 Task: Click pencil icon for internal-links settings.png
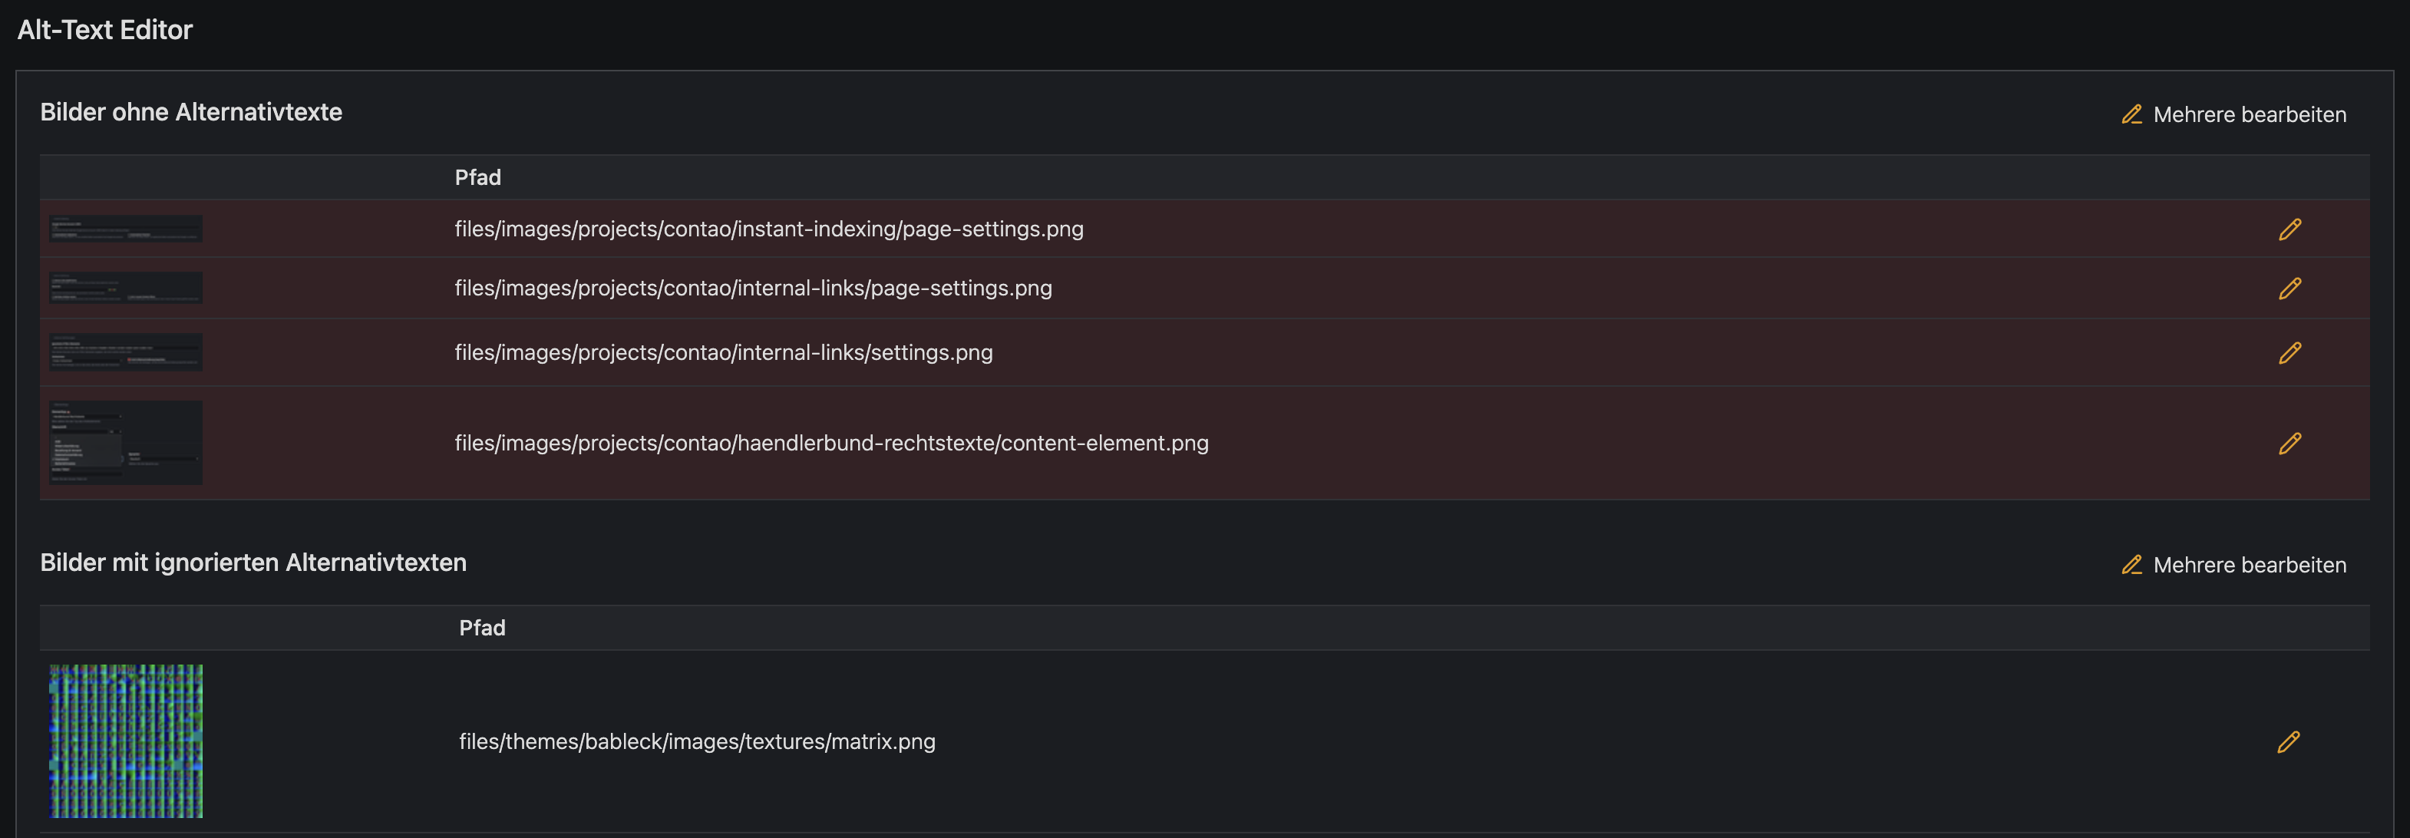2289,352
